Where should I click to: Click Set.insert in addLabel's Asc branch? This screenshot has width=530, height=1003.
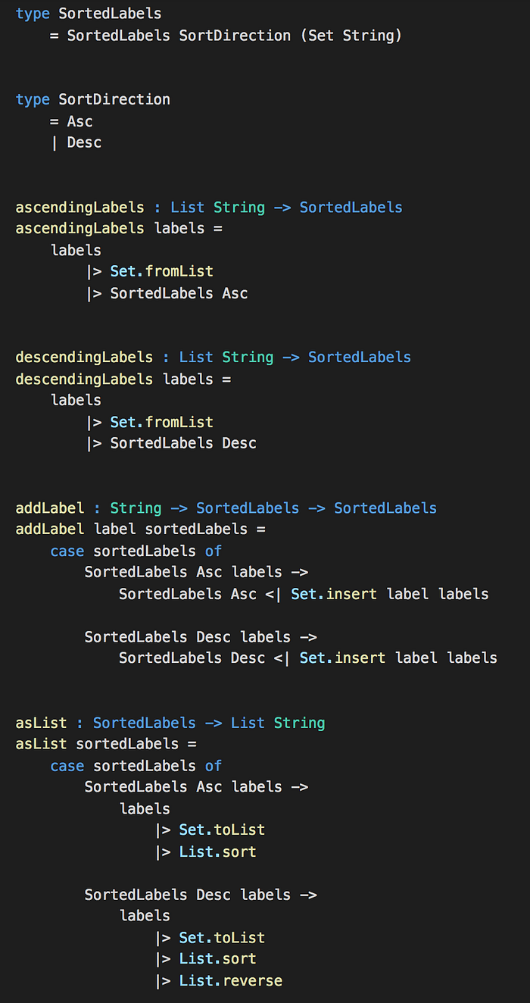point(334,594)
